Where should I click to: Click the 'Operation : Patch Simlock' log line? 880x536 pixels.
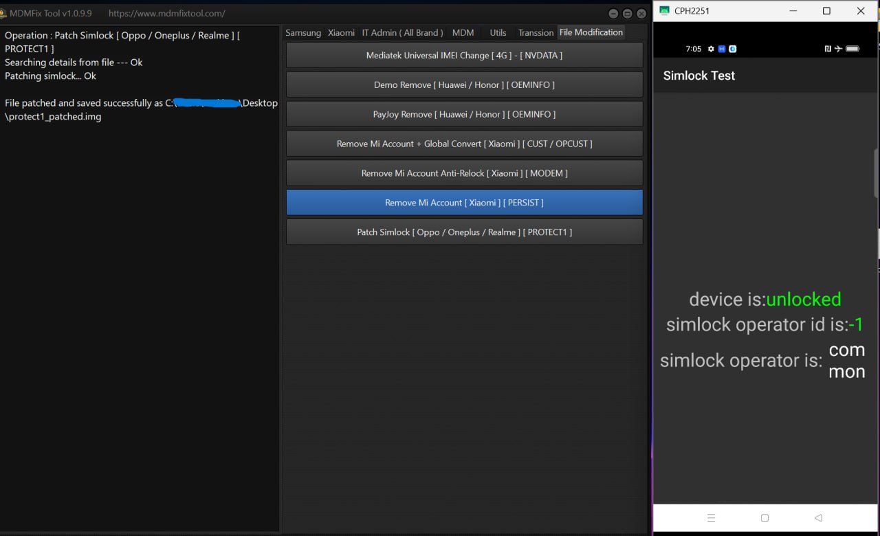(x=122, y=42)
